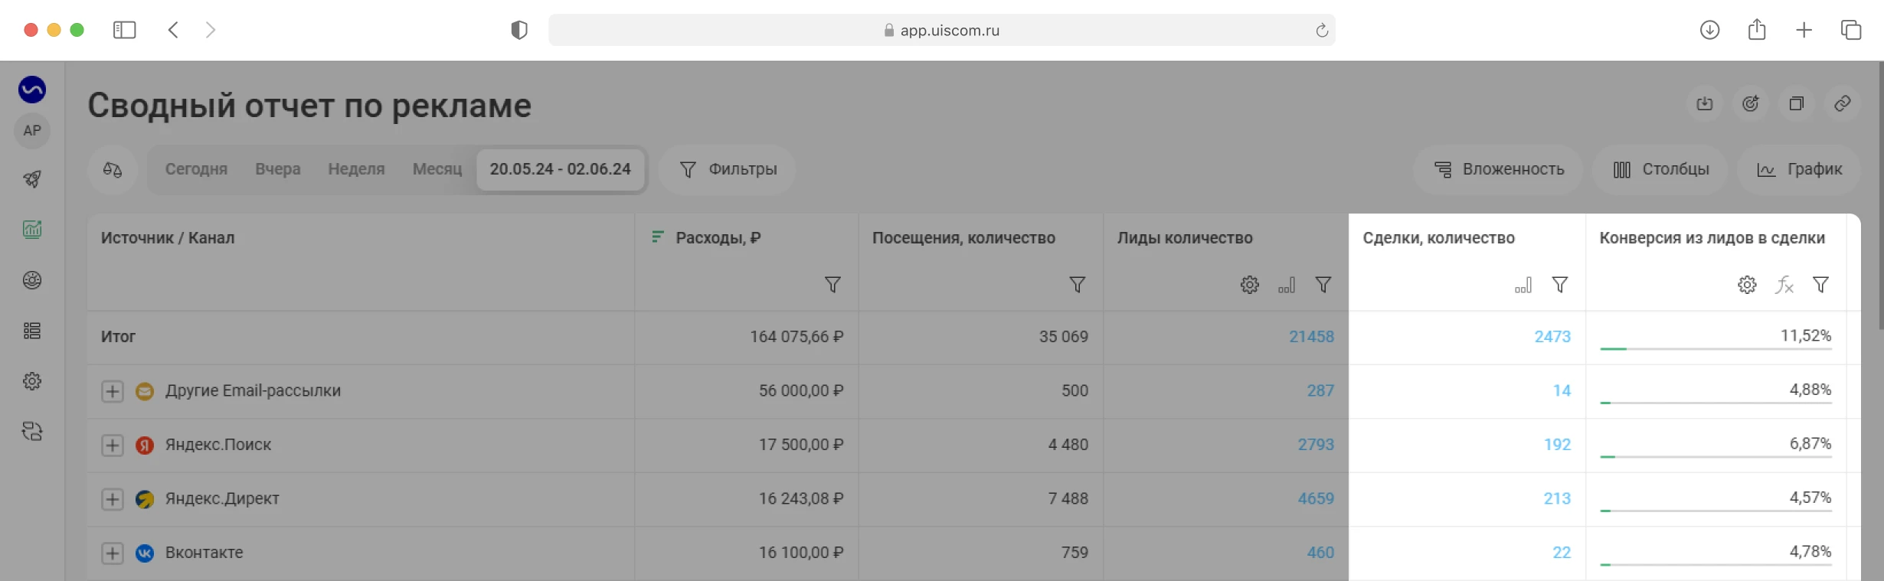Open deals value 14 for Email-рассылки
The width and height of the screenshot is (1884, 581).
click(x=1562, y=390)
